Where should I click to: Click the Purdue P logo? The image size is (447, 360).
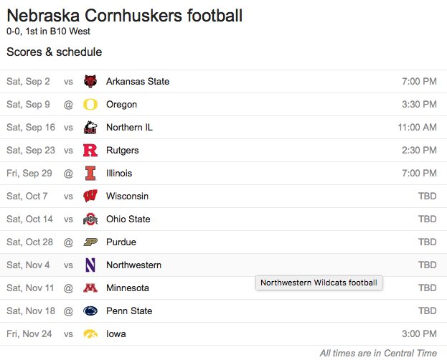[90, 242]
